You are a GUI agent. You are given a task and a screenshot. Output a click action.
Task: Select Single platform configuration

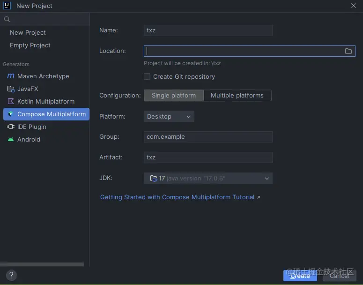point(174,96)
